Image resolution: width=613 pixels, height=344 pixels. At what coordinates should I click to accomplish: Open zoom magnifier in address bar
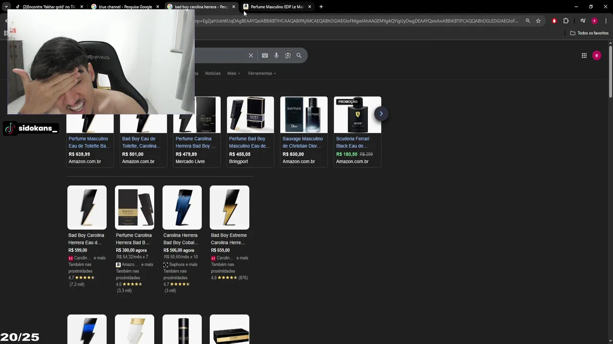coord(528,21)
